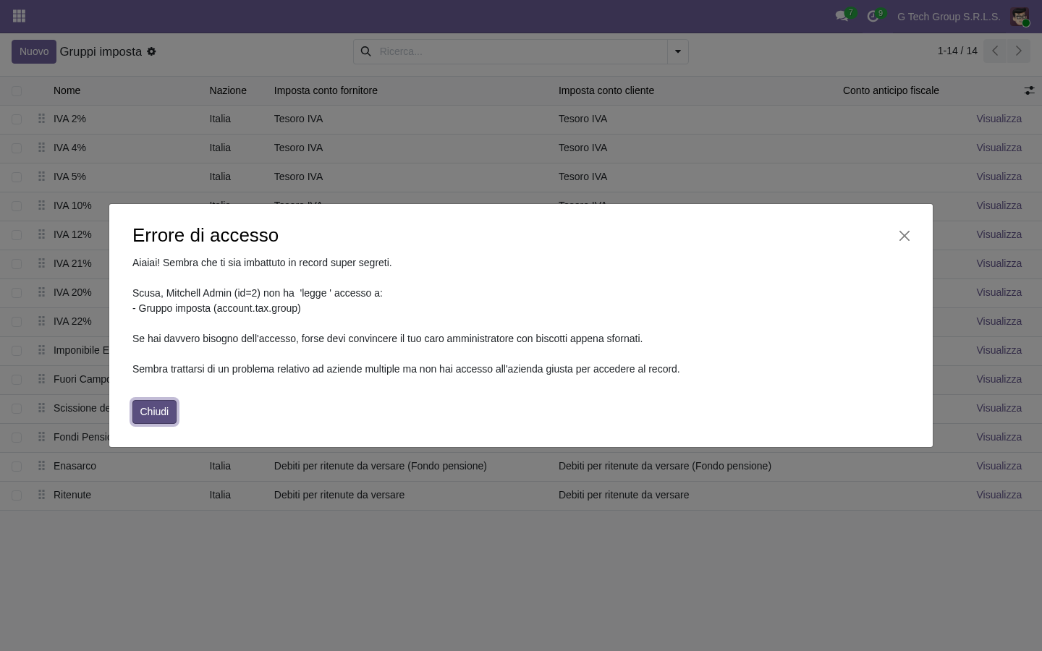
Task: Grab drag handle of IVA 5% row
Action: (41, 176)
